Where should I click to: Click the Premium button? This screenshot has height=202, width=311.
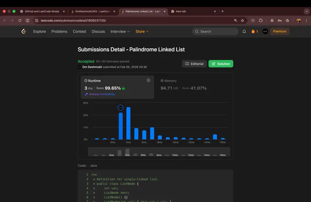click(279, 32)
